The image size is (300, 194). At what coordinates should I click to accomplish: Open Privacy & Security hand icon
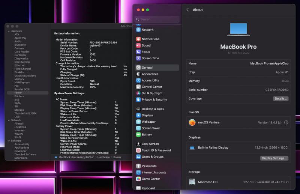[138, 99]
